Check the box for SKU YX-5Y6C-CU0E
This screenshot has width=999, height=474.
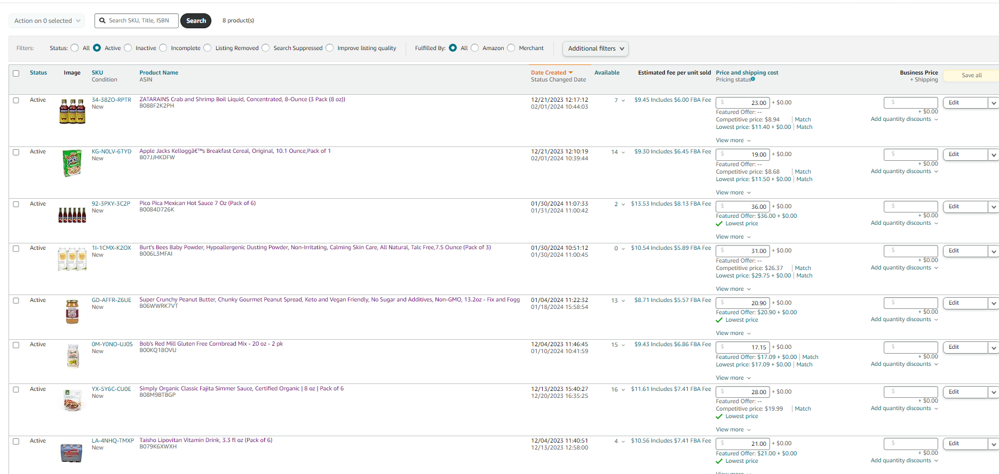(16, 390)
